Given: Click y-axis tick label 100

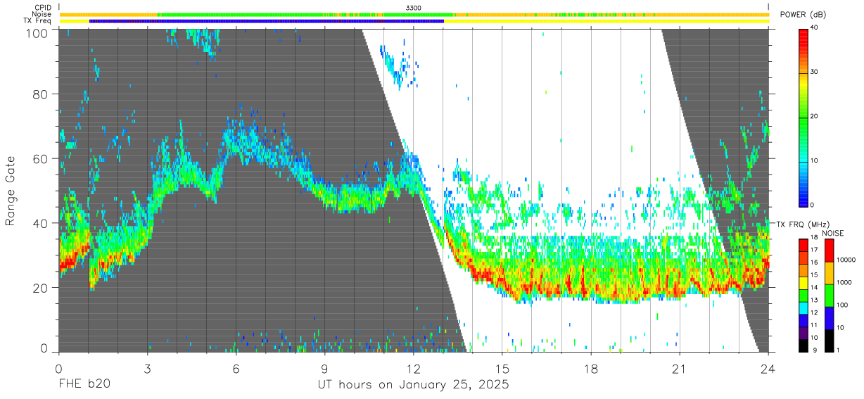Looking at the screenshot, I should click(38, 32).
